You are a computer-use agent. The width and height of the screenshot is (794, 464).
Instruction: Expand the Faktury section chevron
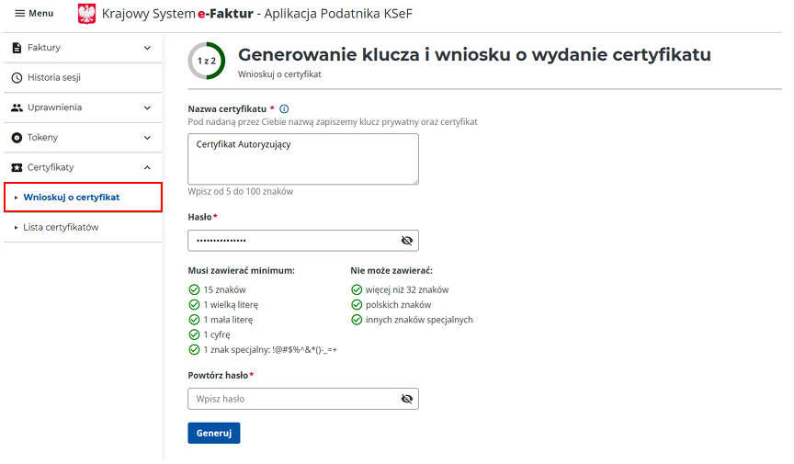(147, 48)
